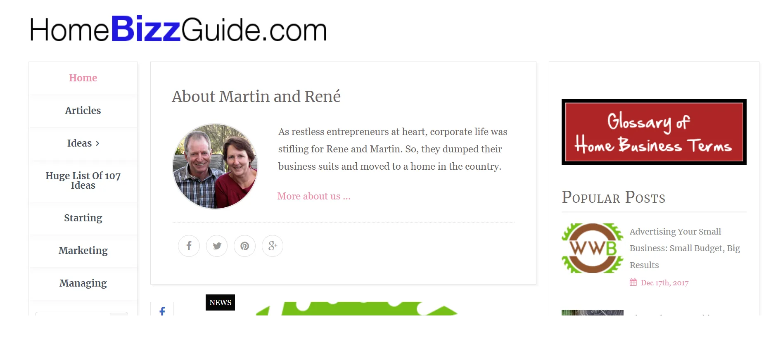The image size is (778, 351).
Task: Follow the More about us link
Action: point(314,196)
